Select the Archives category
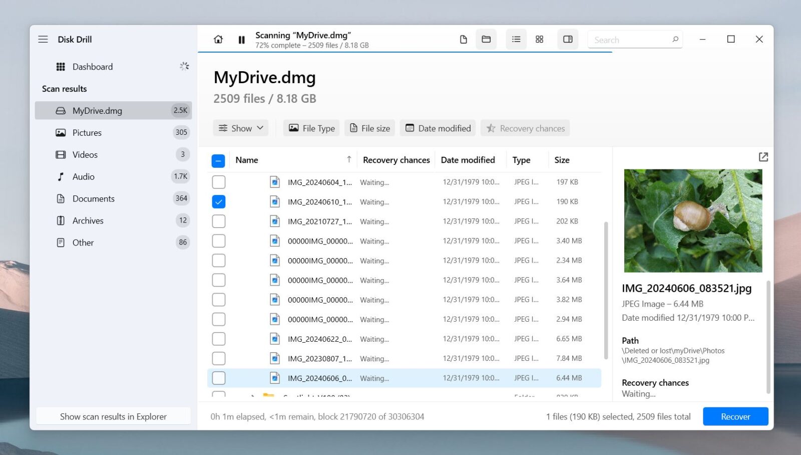 point(88,220)
